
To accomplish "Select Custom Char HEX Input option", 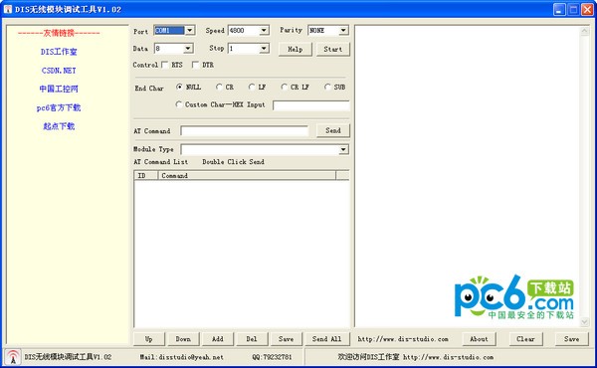I will [x=178, y=103].
